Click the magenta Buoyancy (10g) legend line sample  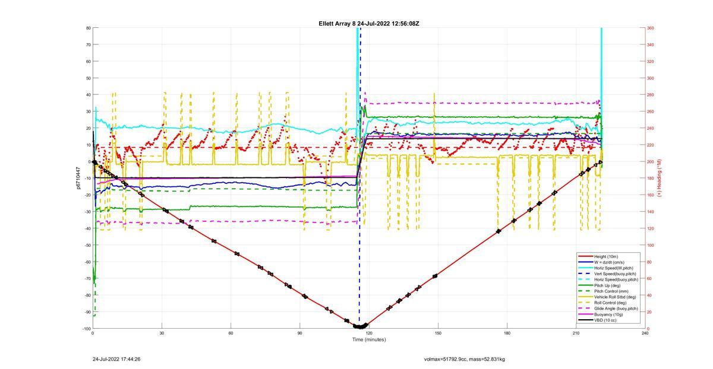click(585, 314)
